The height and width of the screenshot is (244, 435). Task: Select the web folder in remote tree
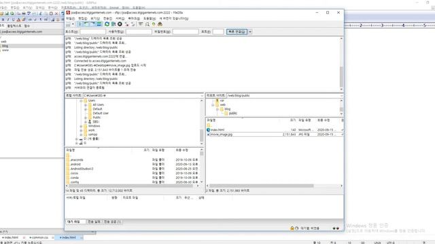(223, 105)
